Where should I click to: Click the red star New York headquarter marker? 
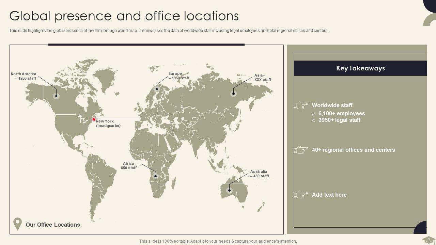94,119
